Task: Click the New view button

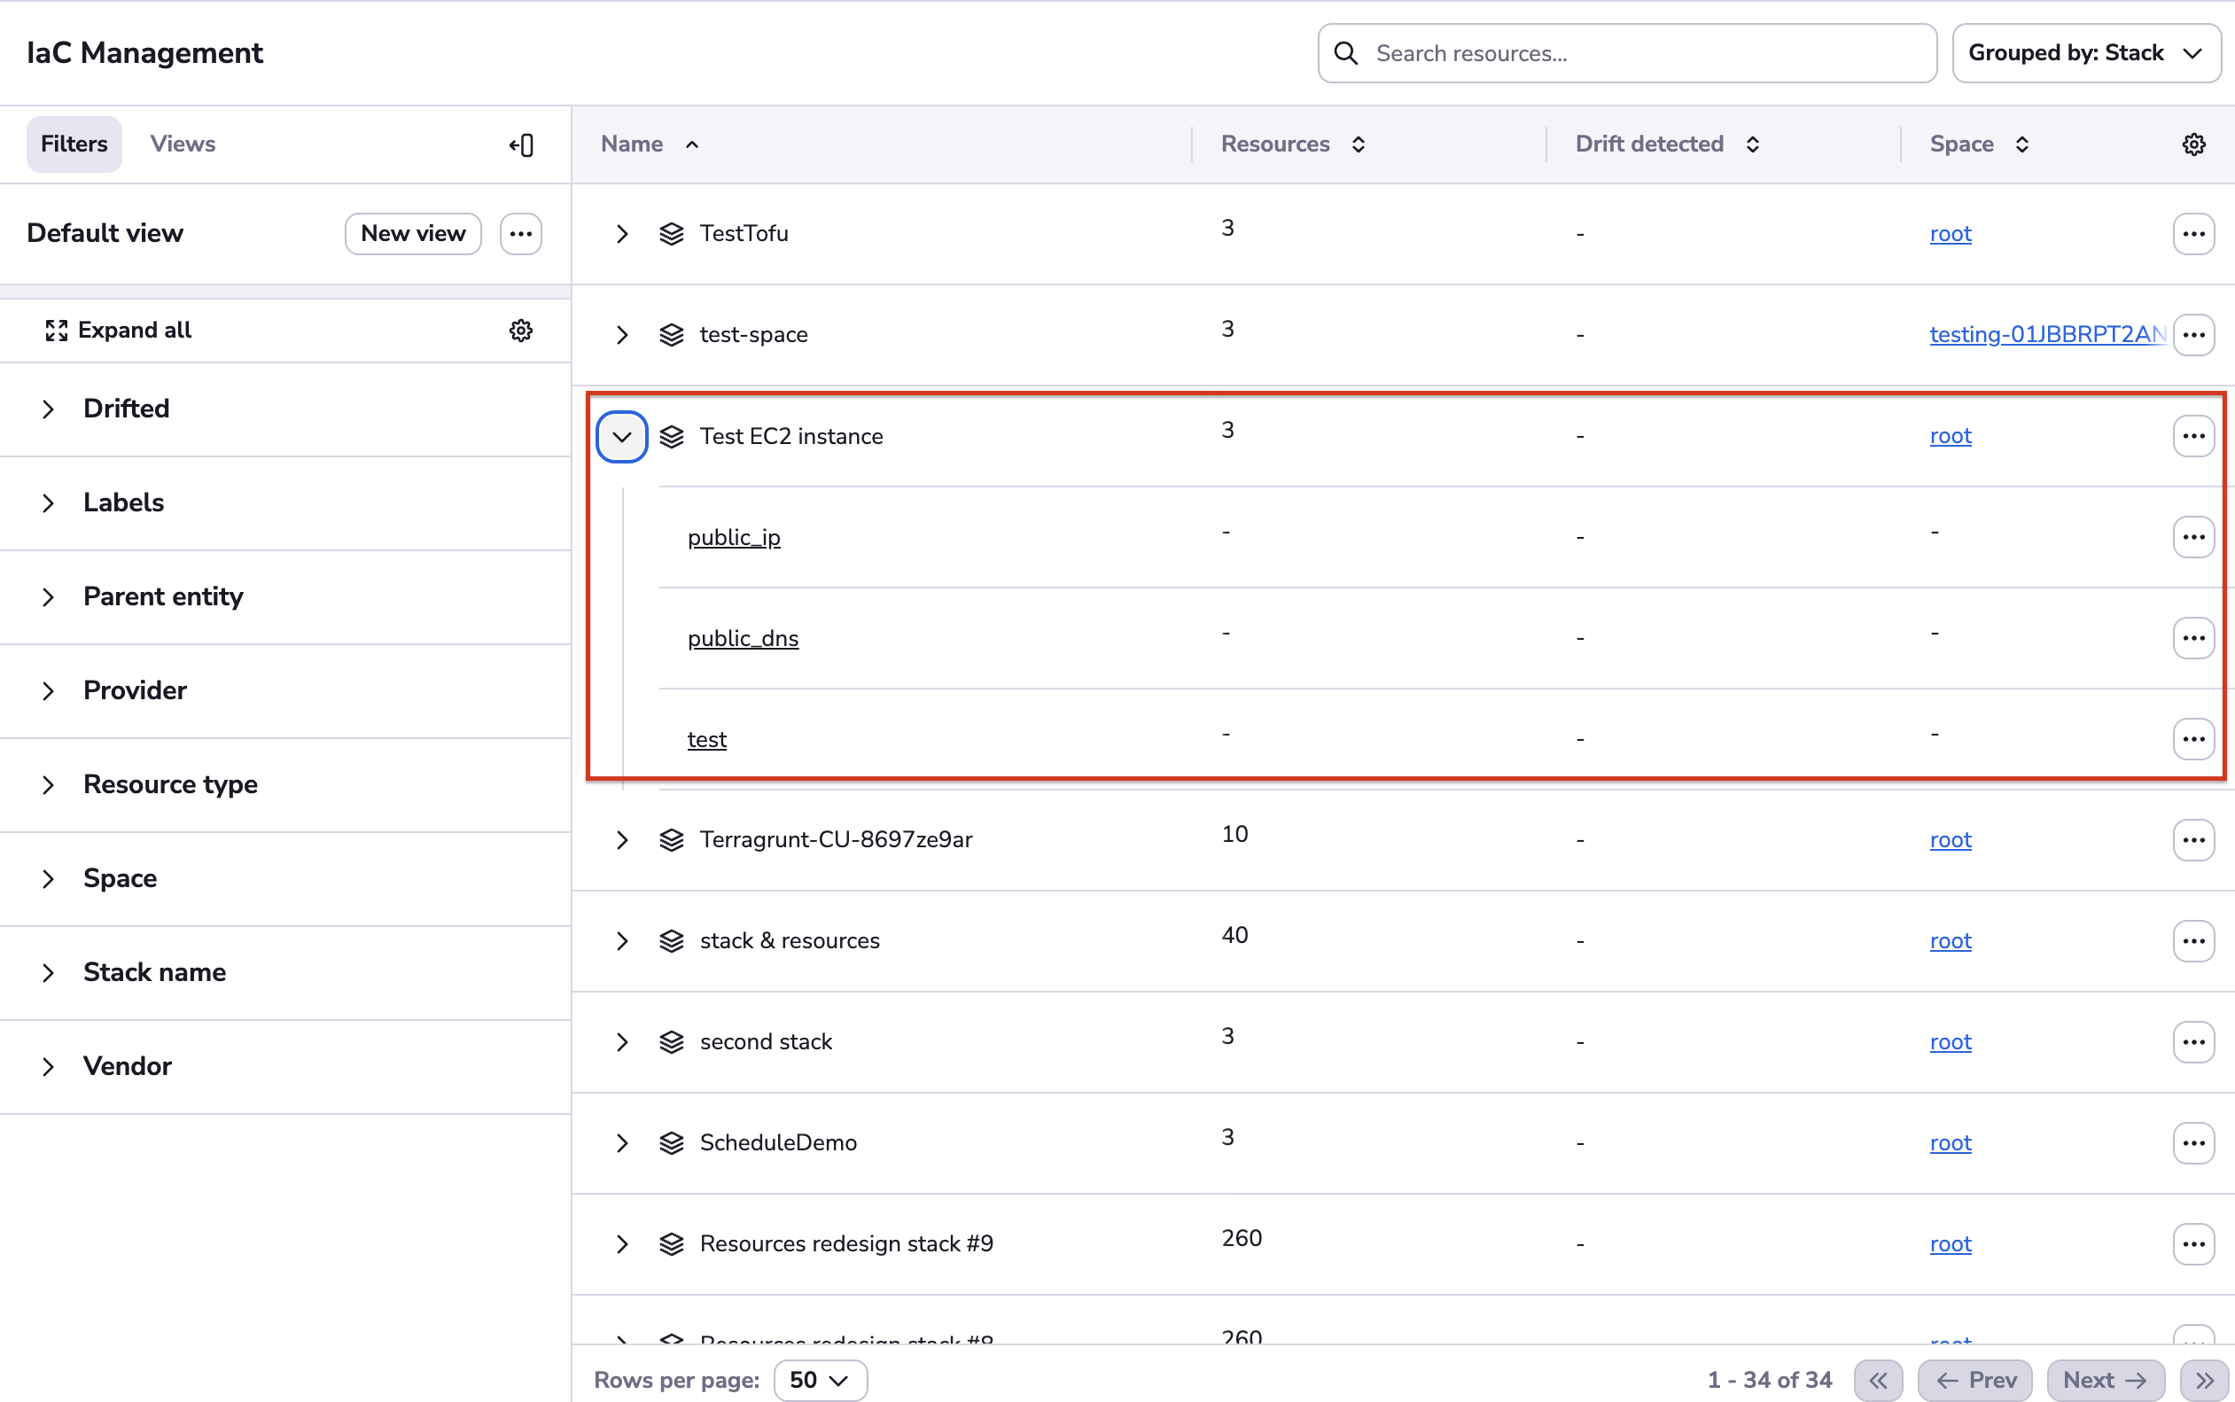Action: [412, 234]
